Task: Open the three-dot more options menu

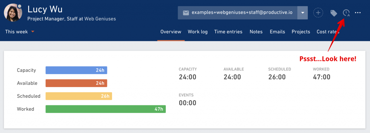Action: pos(358,13)
